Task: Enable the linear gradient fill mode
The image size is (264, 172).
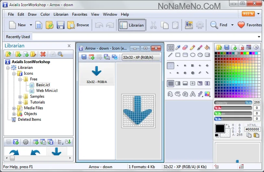Action: (178, 83)
